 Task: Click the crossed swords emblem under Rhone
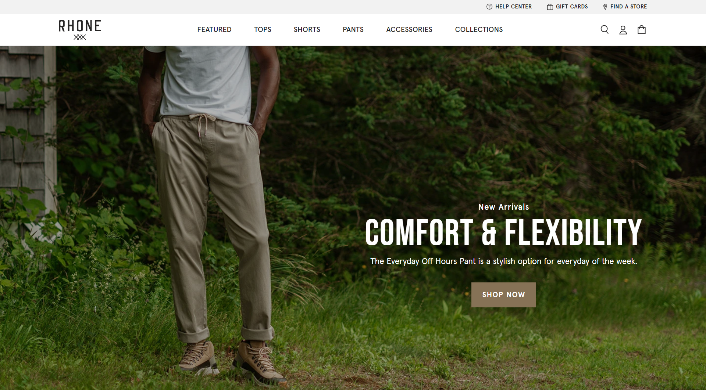pos(80,37)
